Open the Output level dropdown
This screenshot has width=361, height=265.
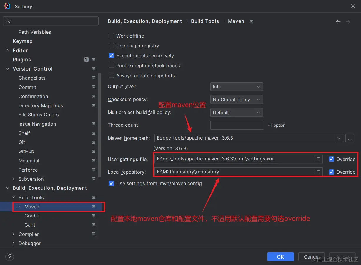pos(237,87)
